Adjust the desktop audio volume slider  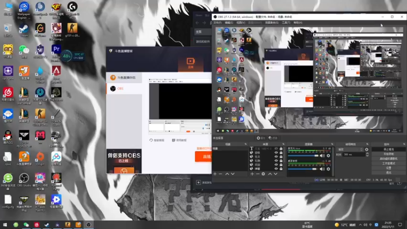point(303,169)
